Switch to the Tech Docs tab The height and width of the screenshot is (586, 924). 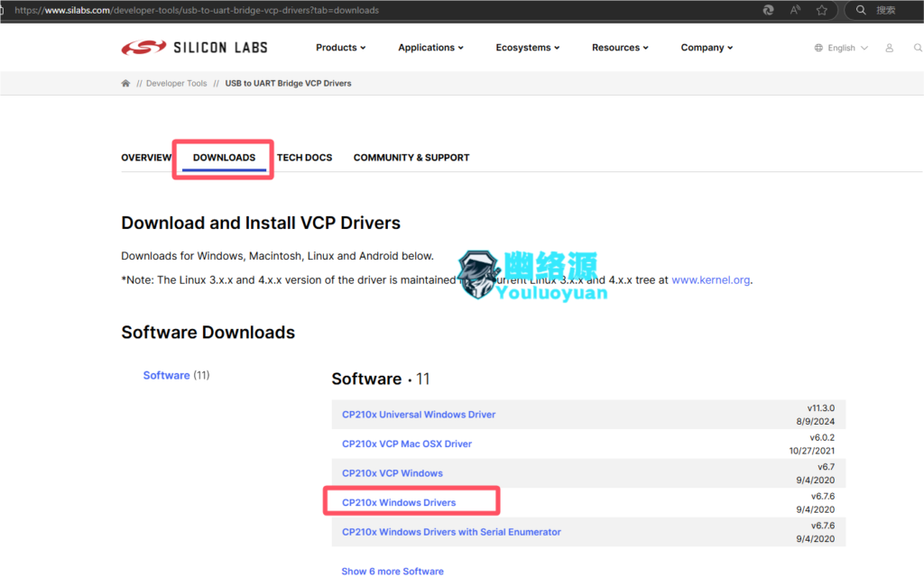(305, 157)
